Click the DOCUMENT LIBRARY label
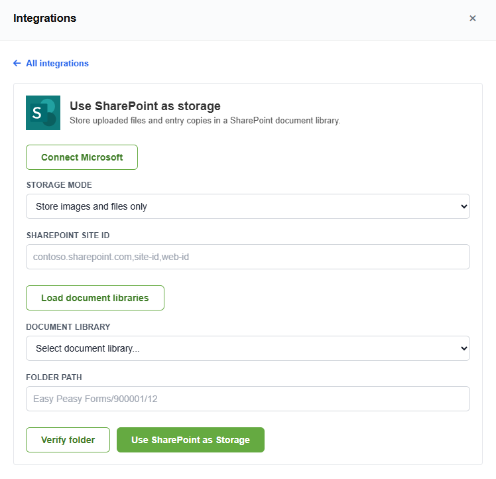 (68, 326)
